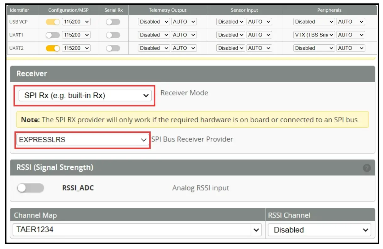
Task: Open UART2 MSP baud rate dropdown
Action: coord(76,48)
